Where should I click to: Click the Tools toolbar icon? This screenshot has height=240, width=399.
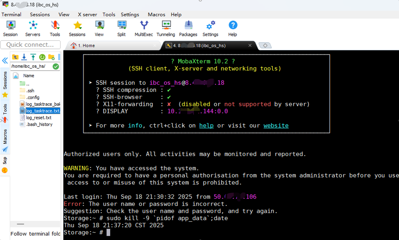coord(55,28)
